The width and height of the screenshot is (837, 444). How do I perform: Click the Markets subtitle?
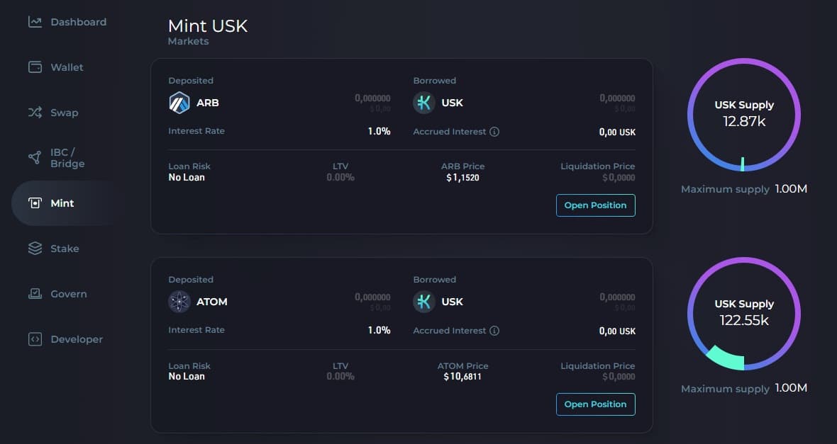pyautogui.click(x=189, y=41)
